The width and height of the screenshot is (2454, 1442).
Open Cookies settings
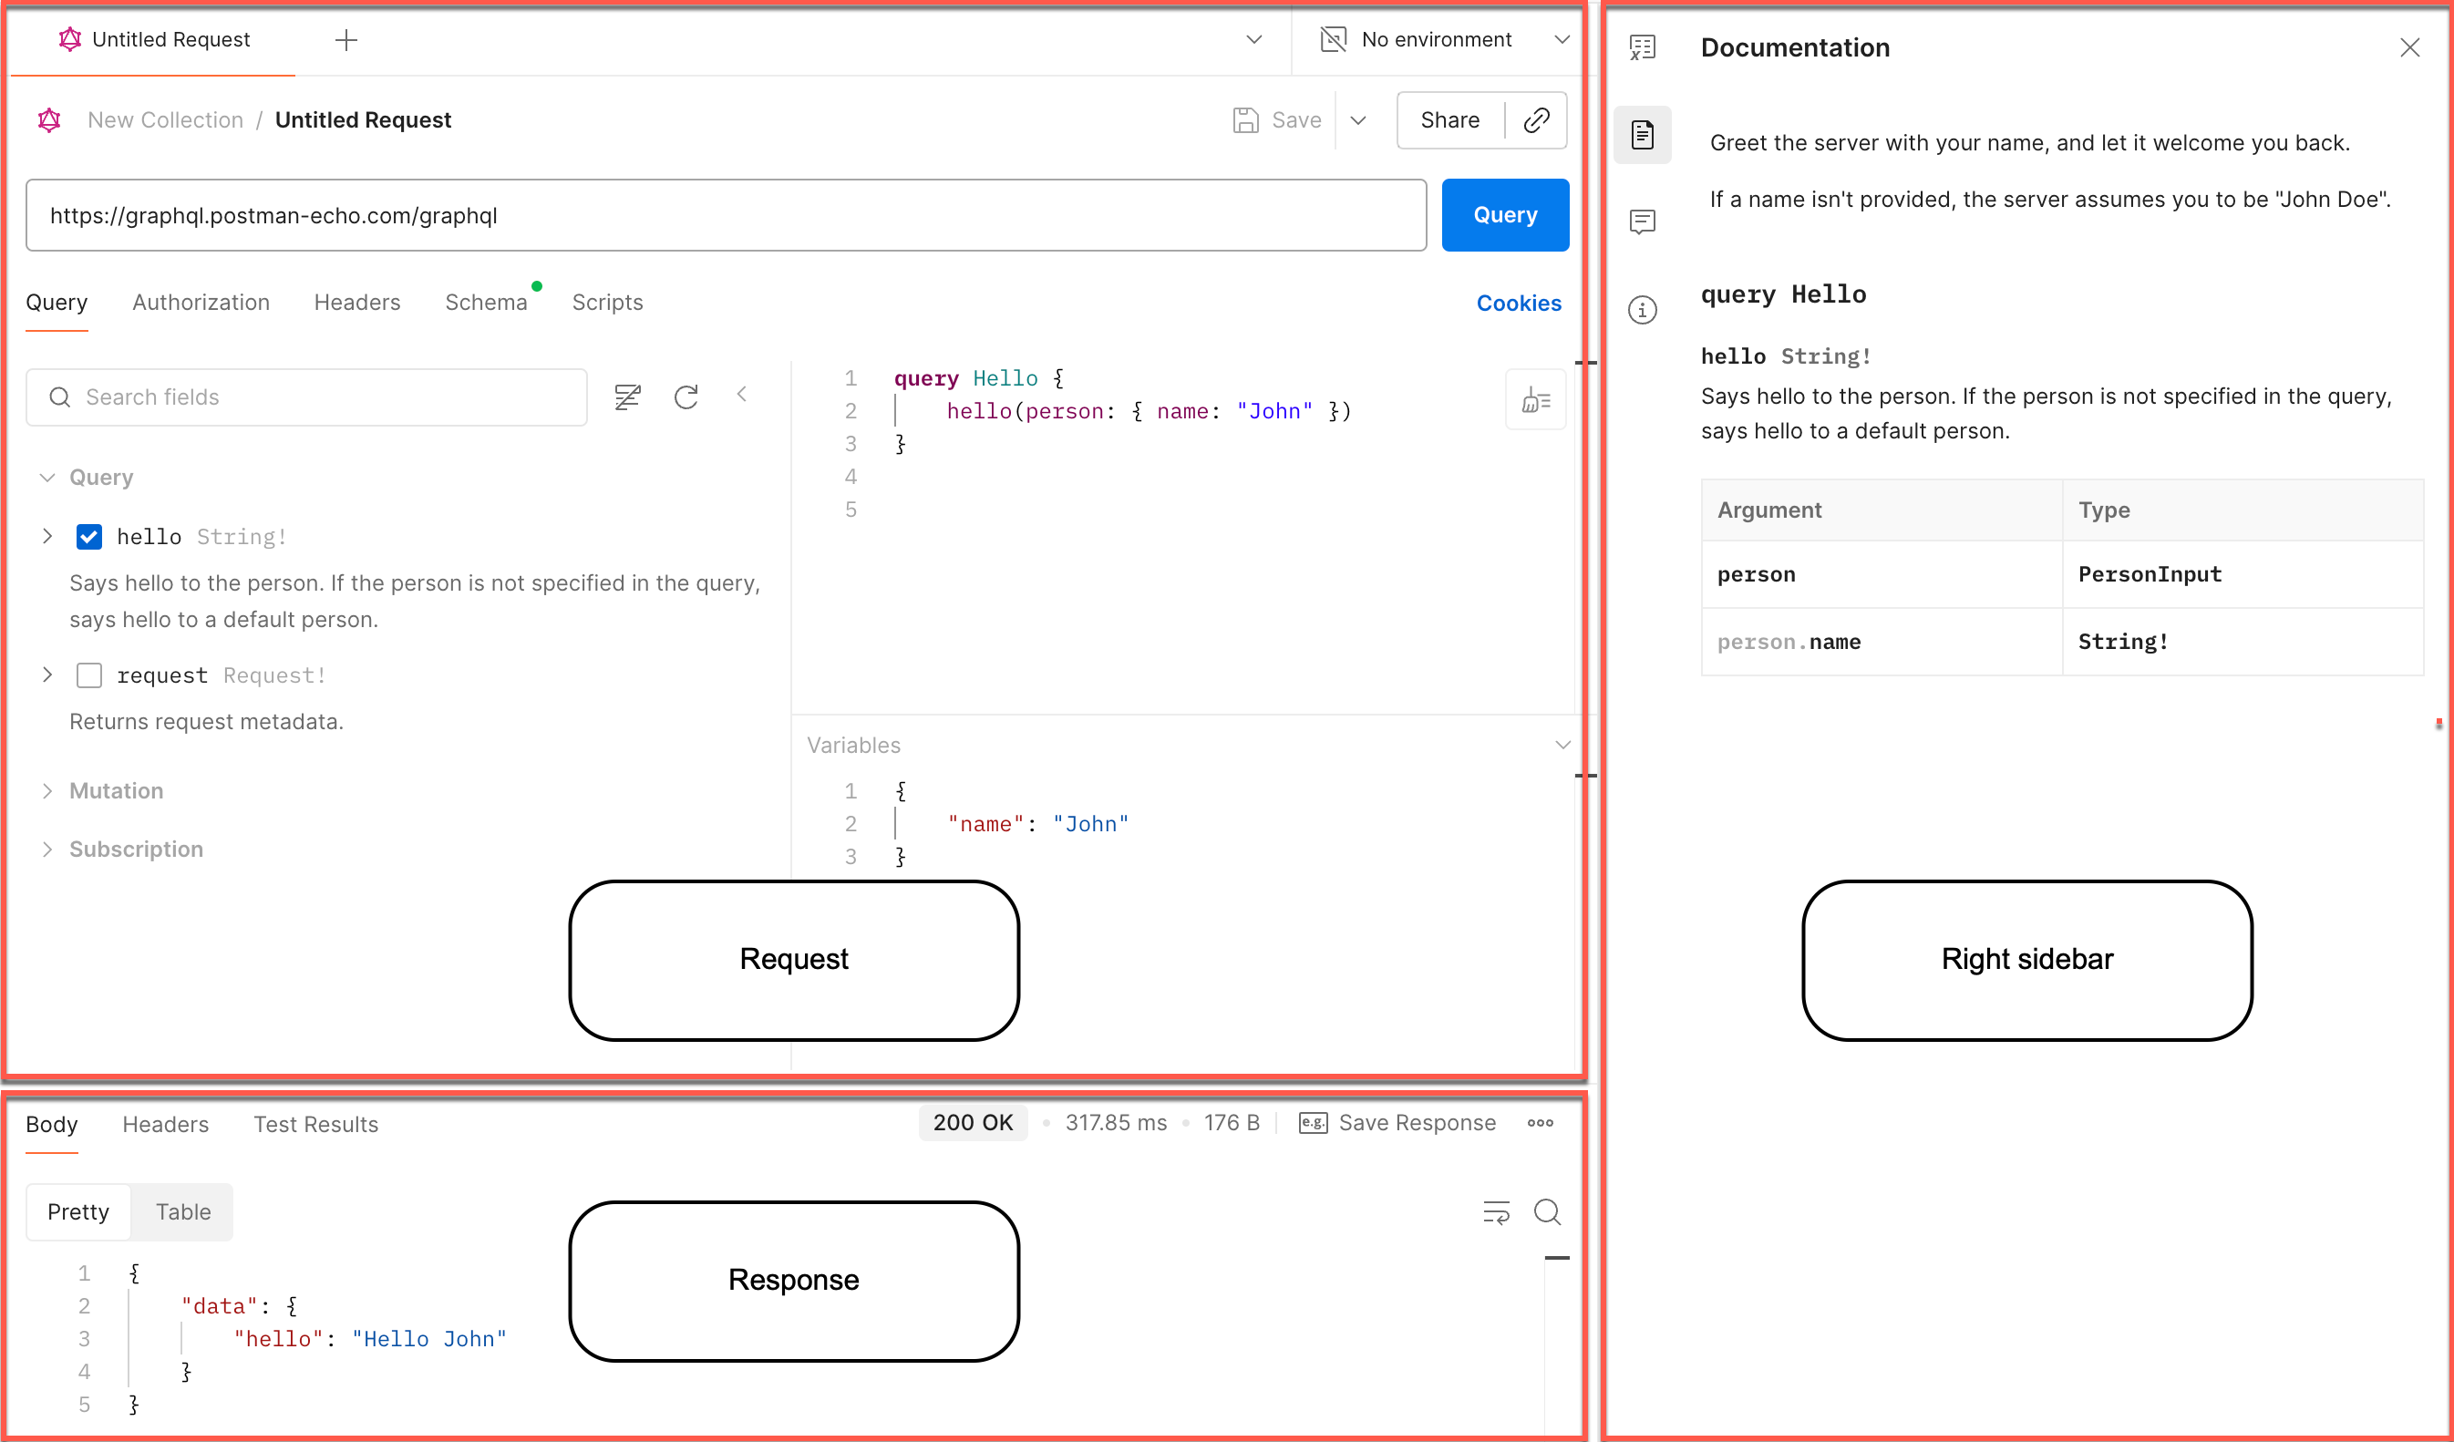(1518, 303)
